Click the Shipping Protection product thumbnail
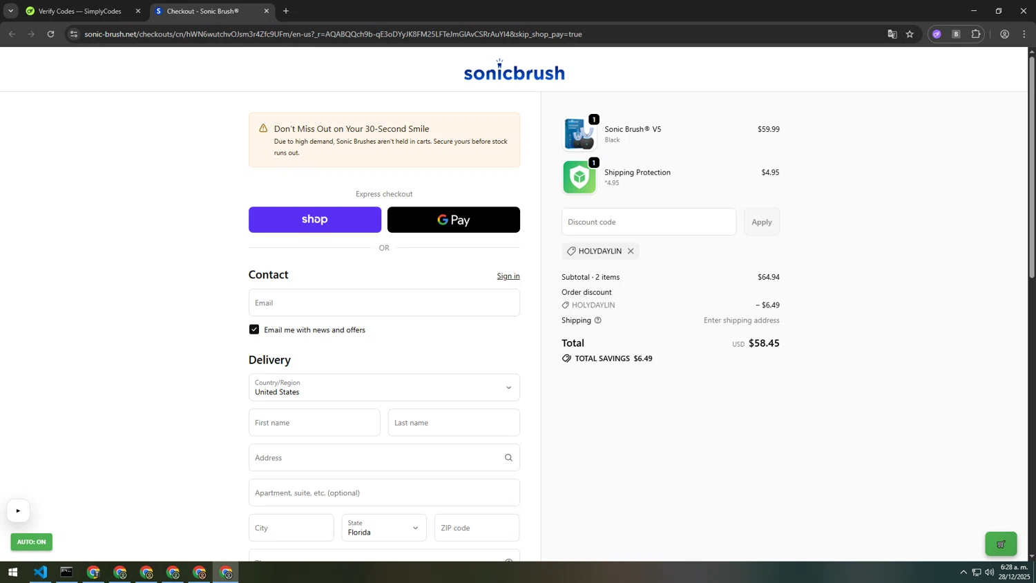 coord(579,178)
